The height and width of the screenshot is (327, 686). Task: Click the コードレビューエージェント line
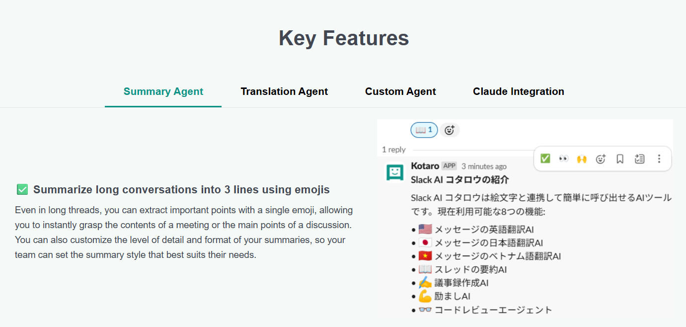(493, 310)
